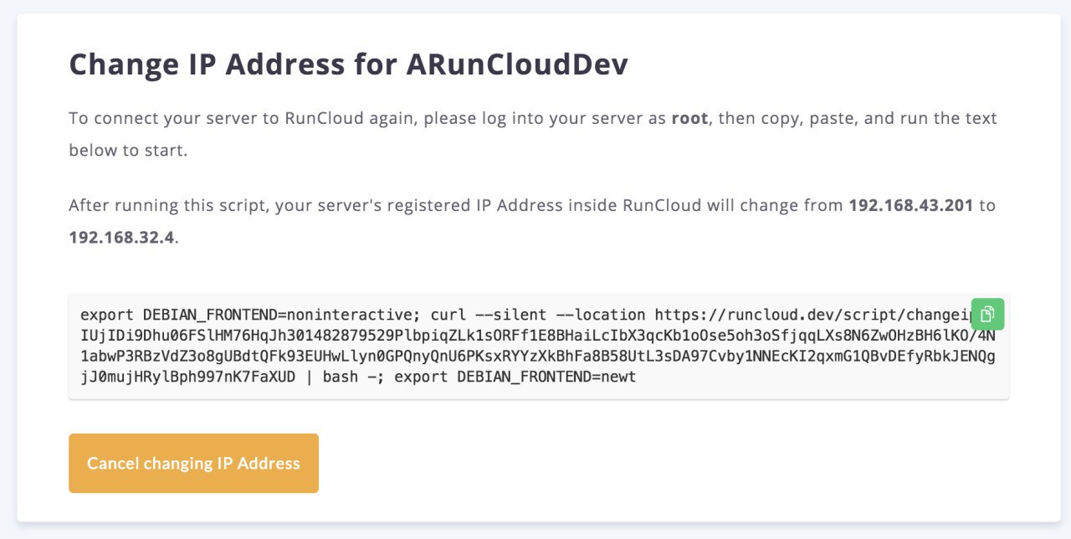Click the old IP address 192.168.43.201

911,205
